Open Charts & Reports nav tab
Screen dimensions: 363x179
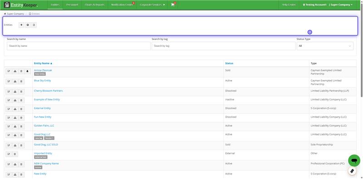coord(94,5)
